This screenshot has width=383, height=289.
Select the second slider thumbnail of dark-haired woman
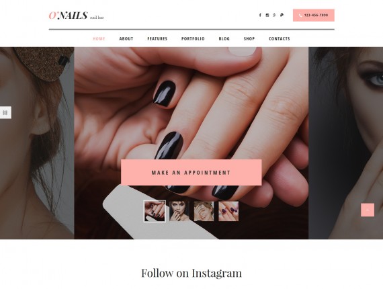click(179, 211)
